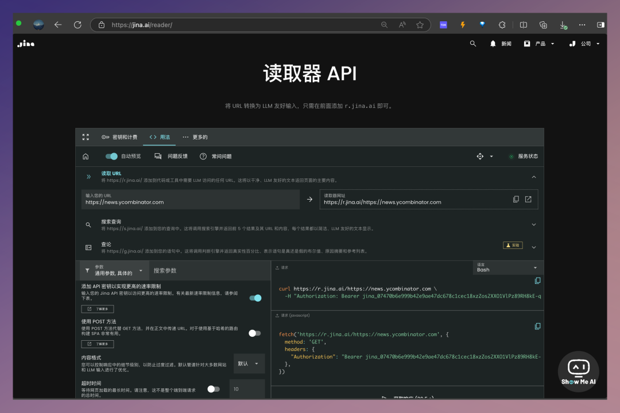Screen dimensions: 620x413
Task: Open the 内容格式 默认 dropdown
Action: [x=249, y=364]
